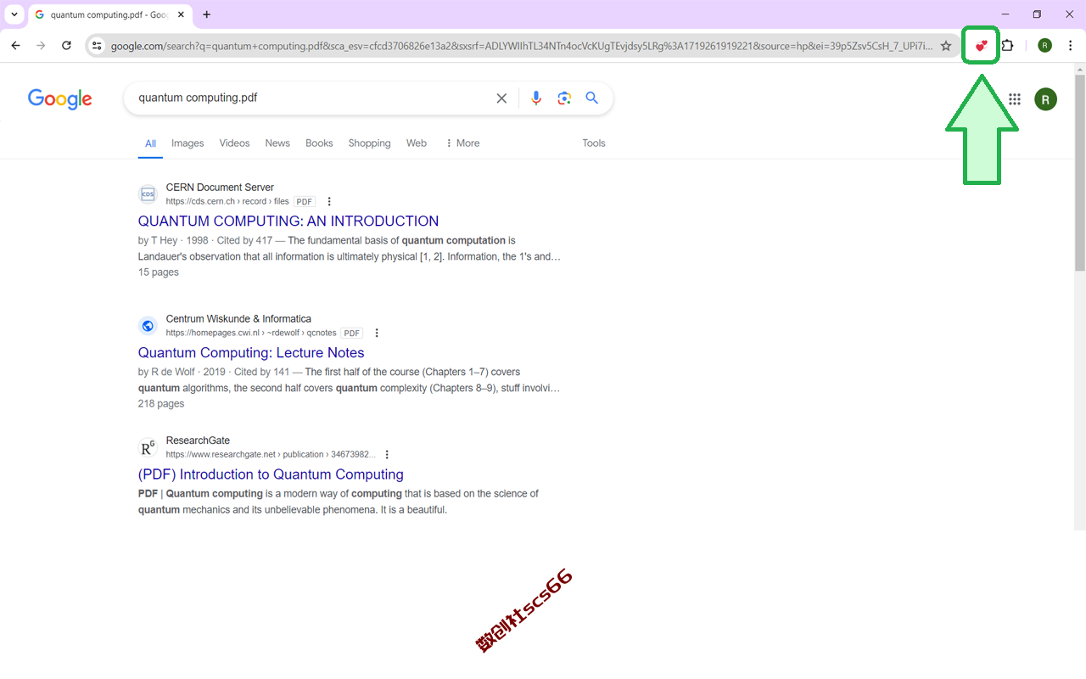Click the browser address bar URL
1086x679 pixels.
click(521, 46)
